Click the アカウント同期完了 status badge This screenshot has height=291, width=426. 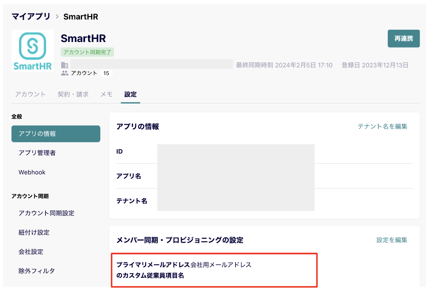click(87, 52)
